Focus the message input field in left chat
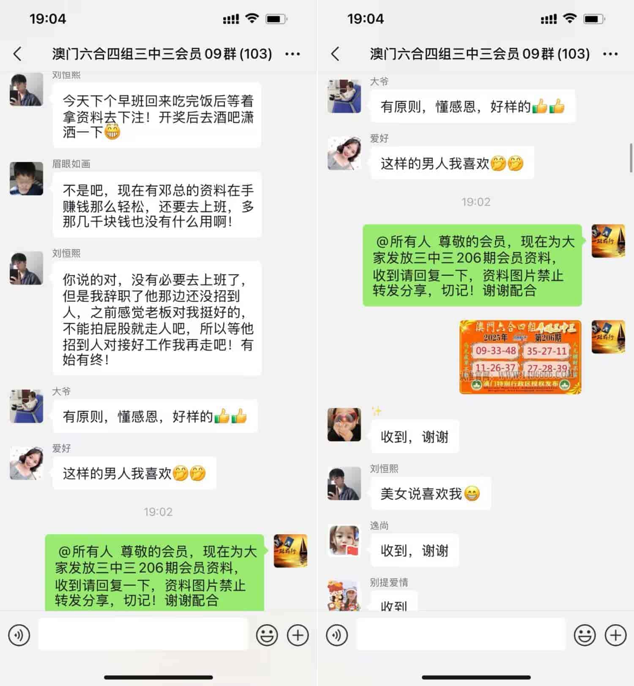Image resolution: width=634 pixels, height=686 pixels. (143, 634)
